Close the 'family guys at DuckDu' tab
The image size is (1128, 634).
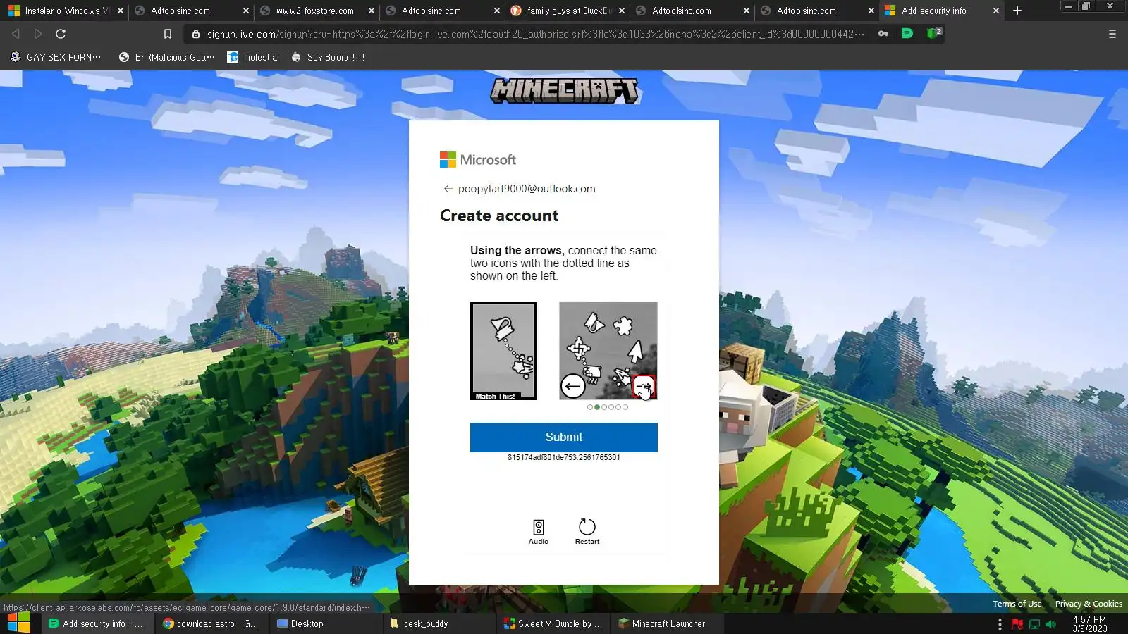(x=622, y=11)
